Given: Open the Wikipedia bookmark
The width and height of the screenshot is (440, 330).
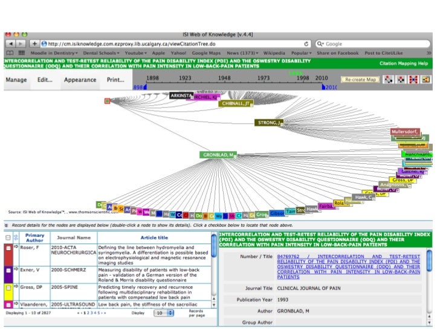Looking at the screenshot, I should point(274,53).
